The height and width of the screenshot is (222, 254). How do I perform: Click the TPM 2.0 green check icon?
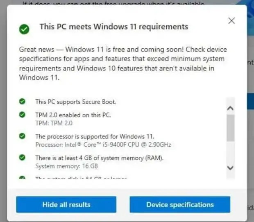22,115
